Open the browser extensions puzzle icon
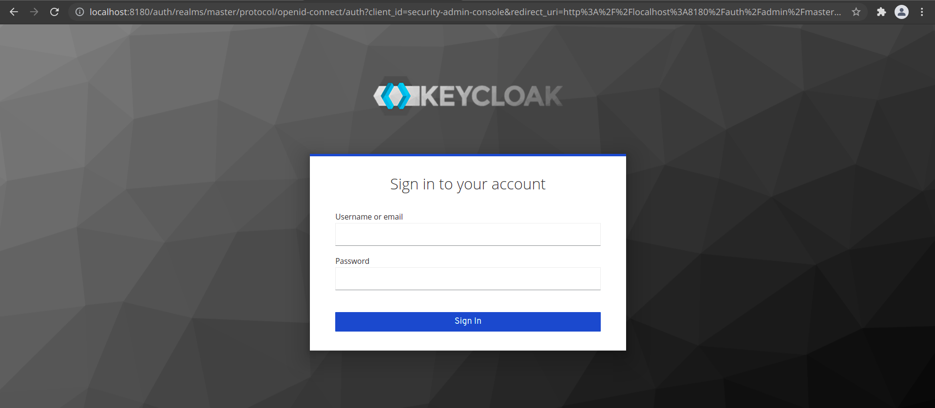935x408 pixels. (881, 12)
